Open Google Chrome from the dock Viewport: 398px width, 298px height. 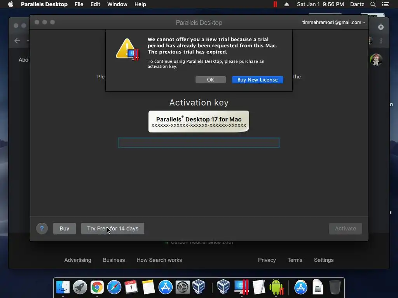(97, 287)
